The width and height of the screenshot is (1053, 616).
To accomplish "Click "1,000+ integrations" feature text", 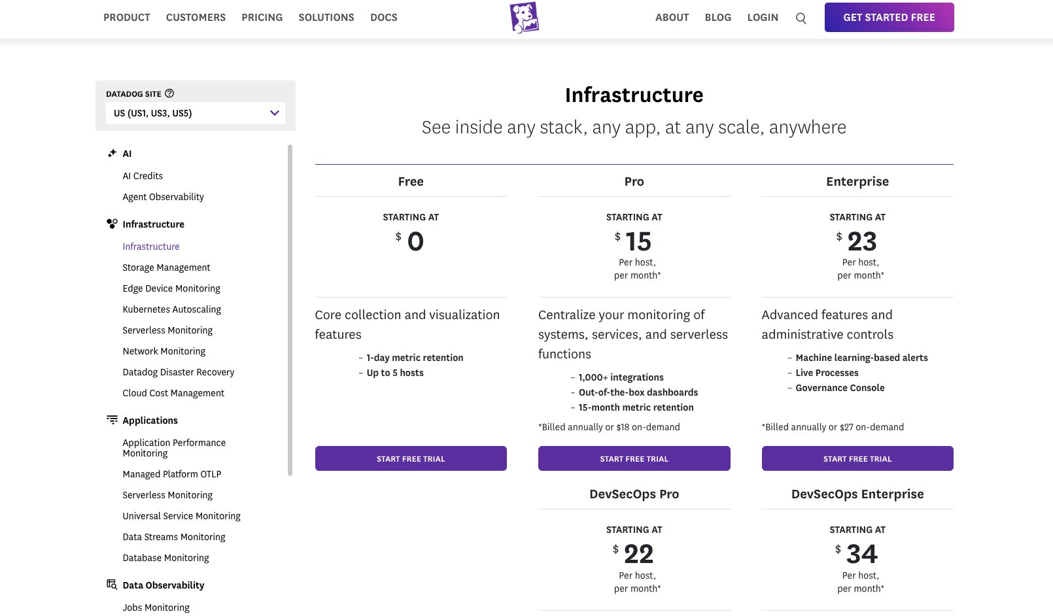I will click(x=621, y=377).
